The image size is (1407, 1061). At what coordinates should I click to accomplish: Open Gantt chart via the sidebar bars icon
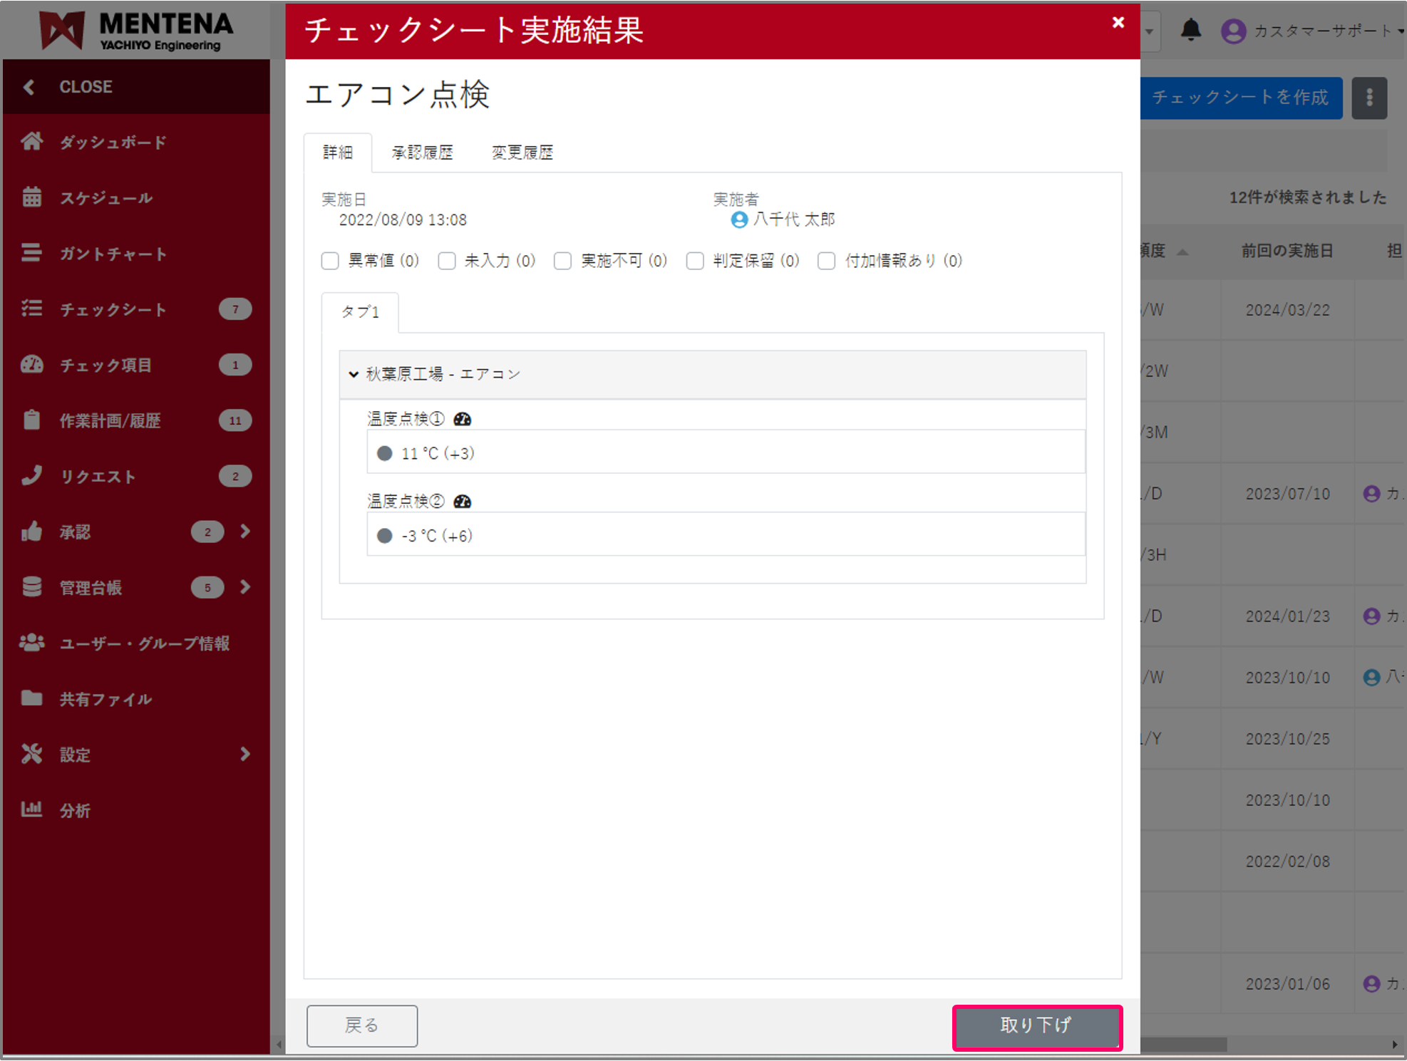[x=31, y=253]
